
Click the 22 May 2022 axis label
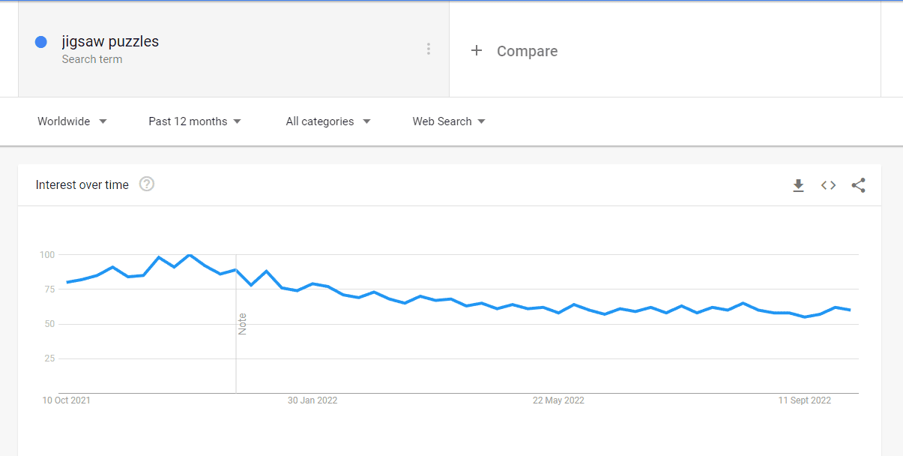point(558,400)
